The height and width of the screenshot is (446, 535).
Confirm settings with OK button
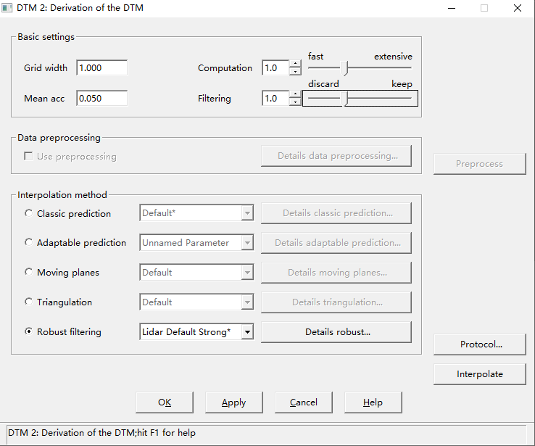pos(165,402)
